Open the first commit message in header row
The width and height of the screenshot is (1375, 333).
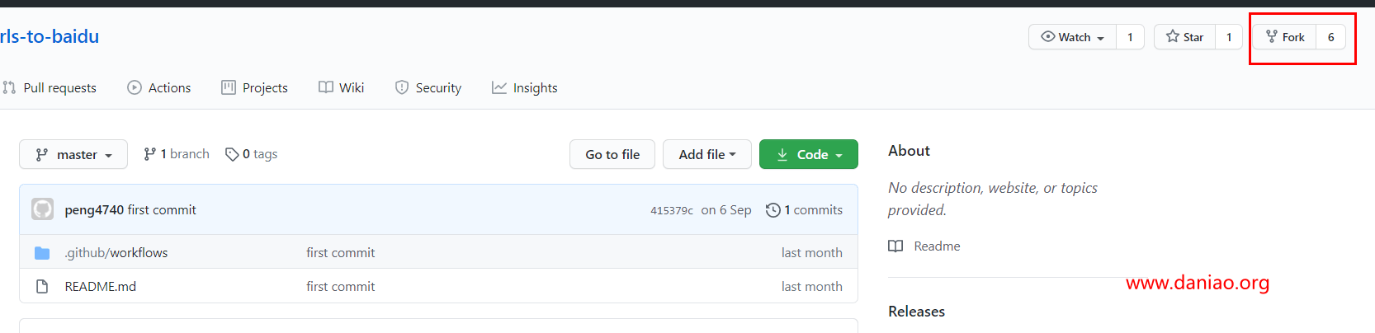point(162,210)
